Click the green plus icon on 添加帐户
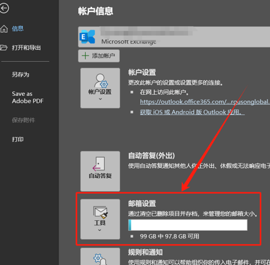The width and height of the screenshot is (270, 265). pyautogui.click(x=85, y=56)
